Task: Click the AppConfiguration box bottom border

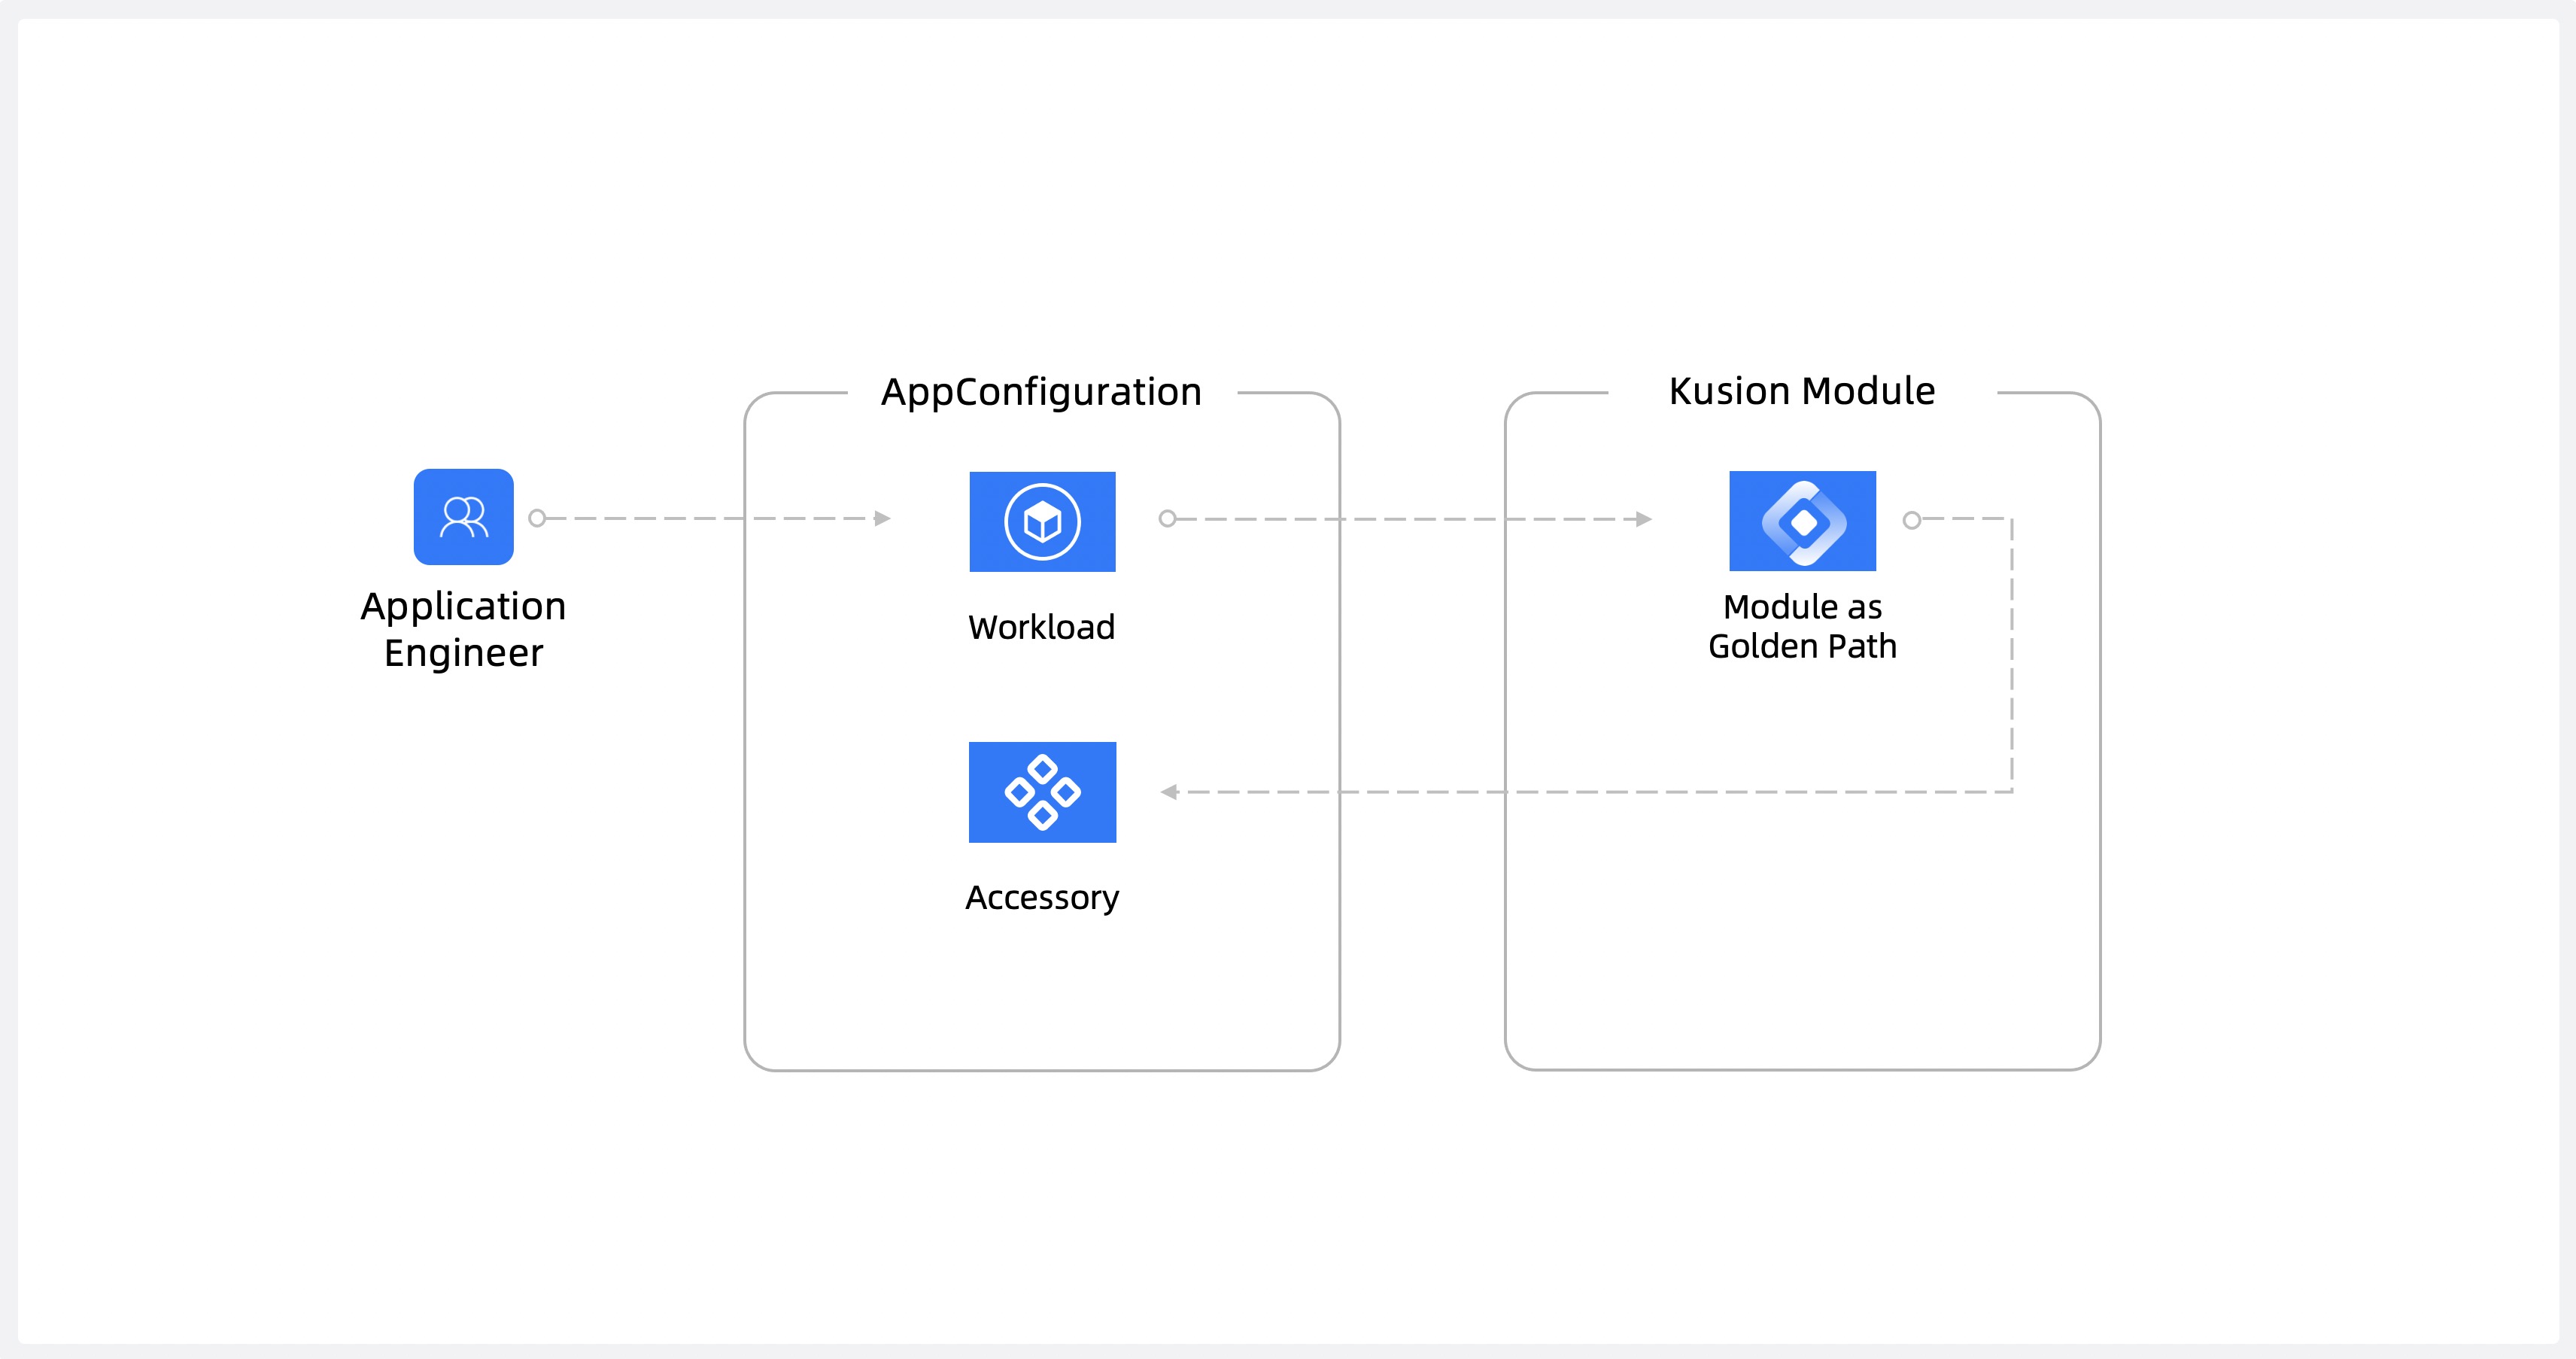Action: click(x=1041, y=1070)
